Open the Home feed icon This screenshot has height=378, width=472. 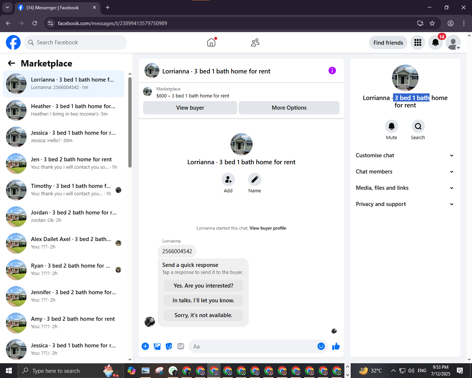[x=211, y=42]
